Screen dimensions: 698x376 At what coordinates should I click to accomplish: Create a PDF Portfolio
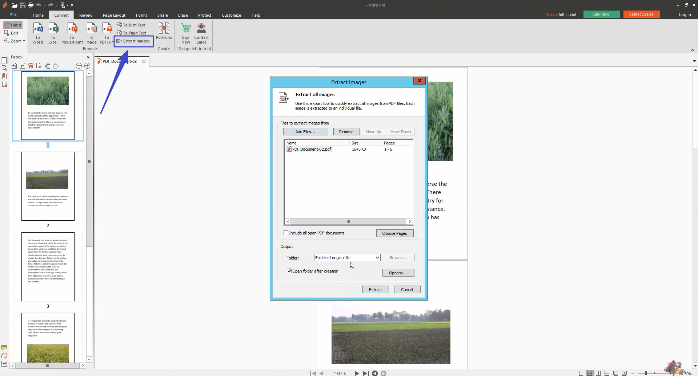164,33
